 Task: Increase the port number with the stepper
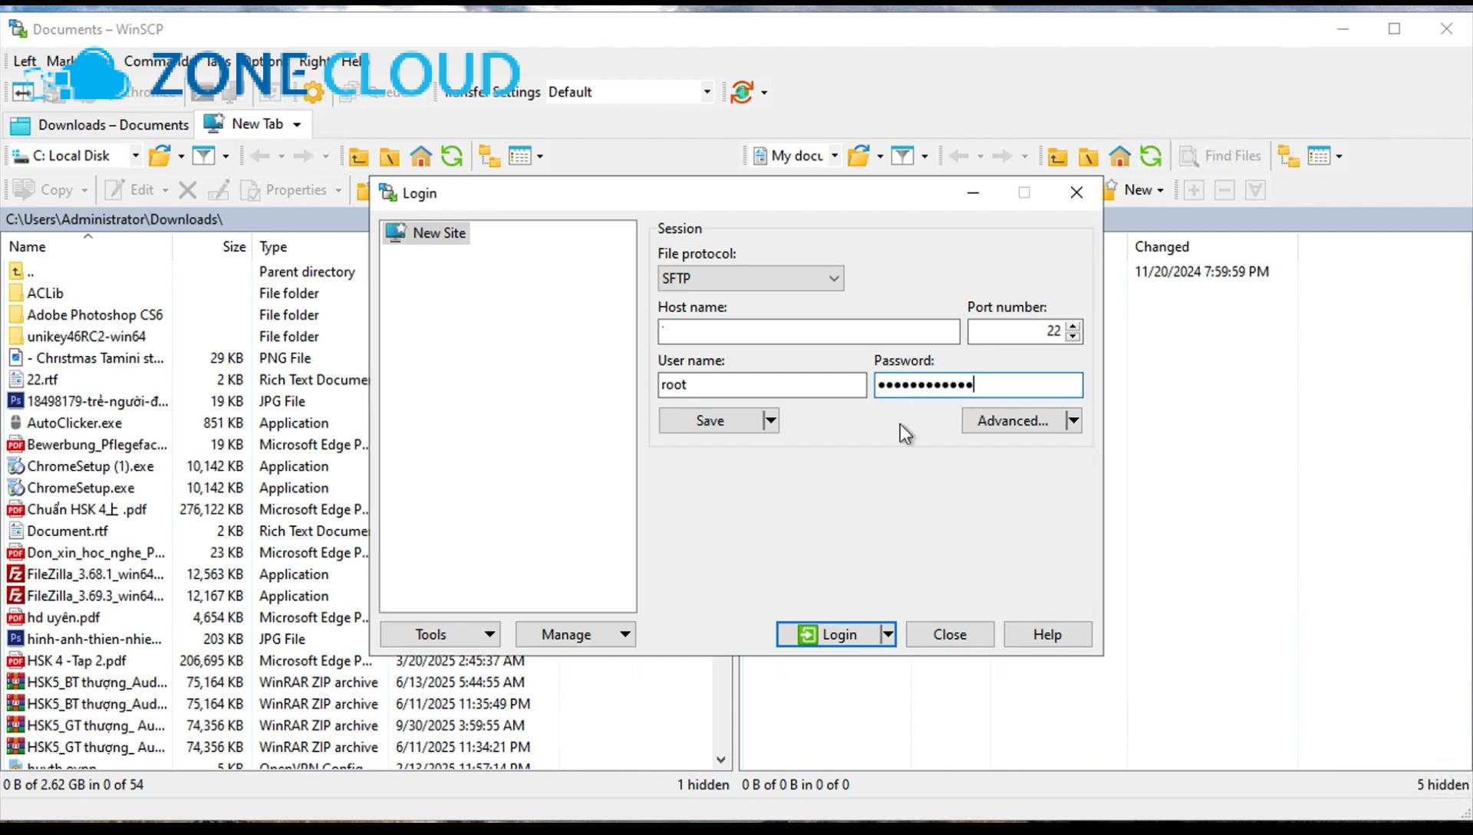pyautogui.click(x=1072, y=327)
